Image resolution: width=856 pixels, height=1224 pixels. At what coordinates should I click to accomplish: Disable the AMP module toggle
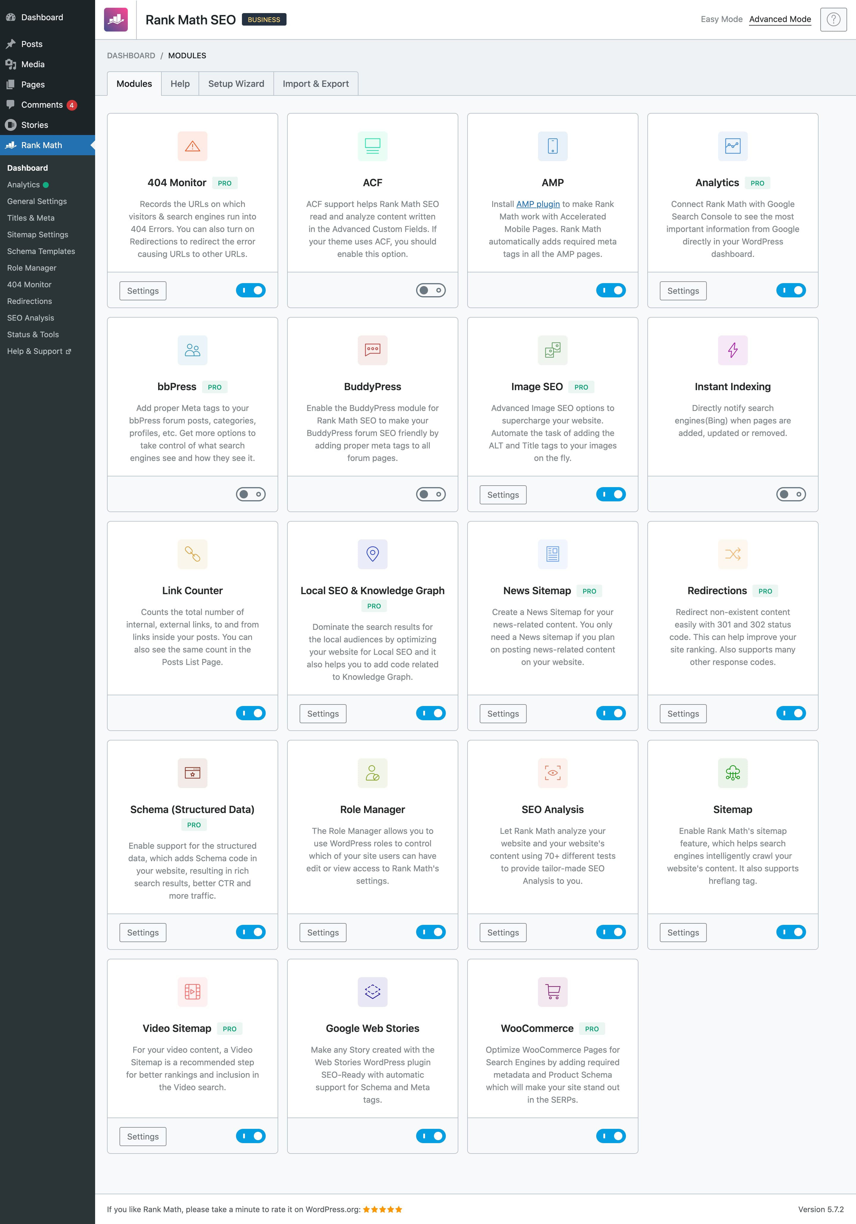pyautogui.click(x=610, y=291)
